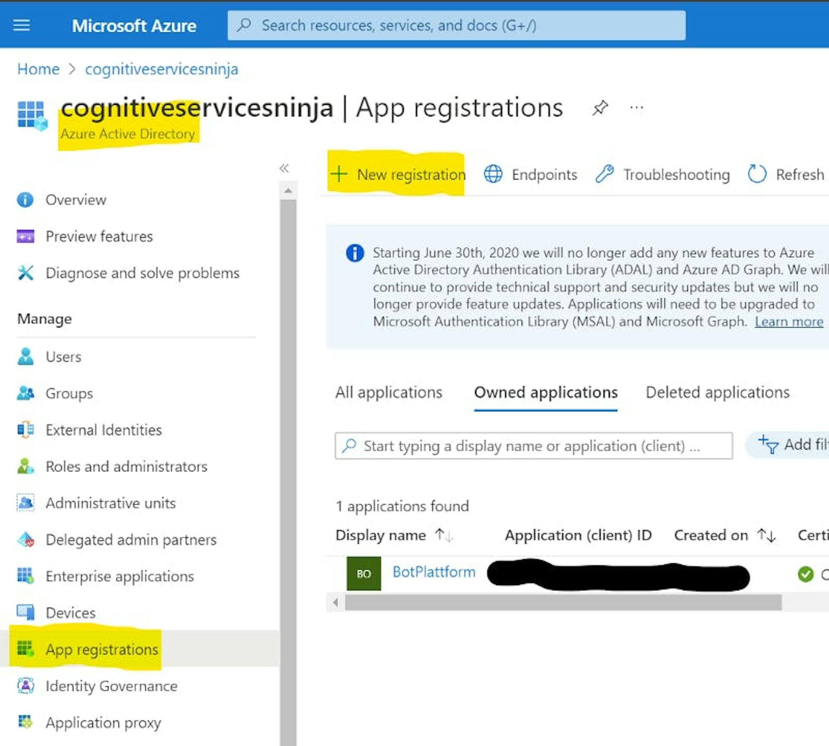
Task: Click the Application (client) ID column header
Action: pos(579,535)
